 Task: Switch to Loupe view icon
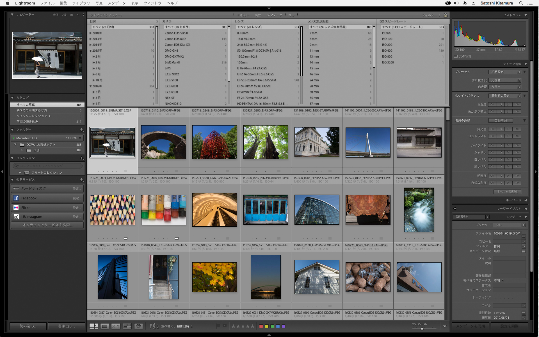[x=105, y=326]
